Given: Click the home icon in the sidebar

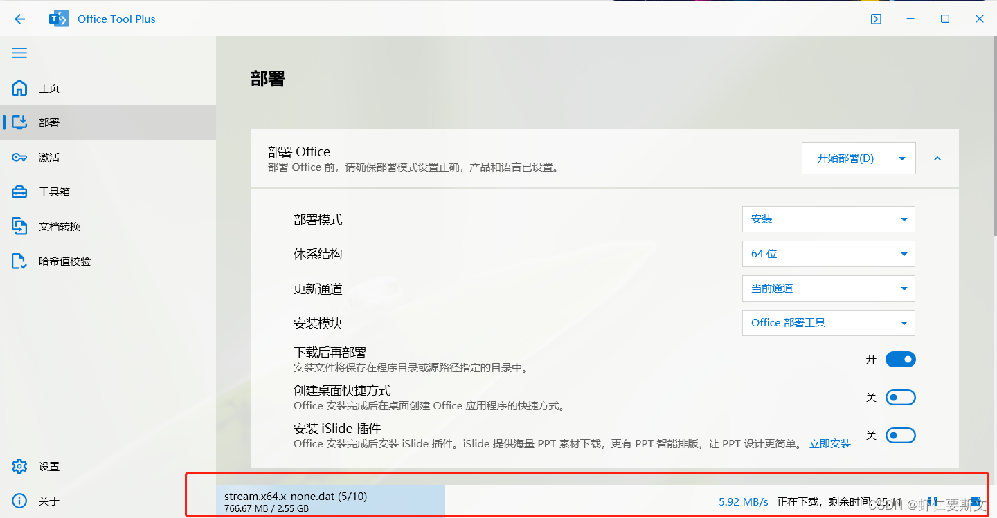Looking at the screenshot, I should [x=19, y=88].
